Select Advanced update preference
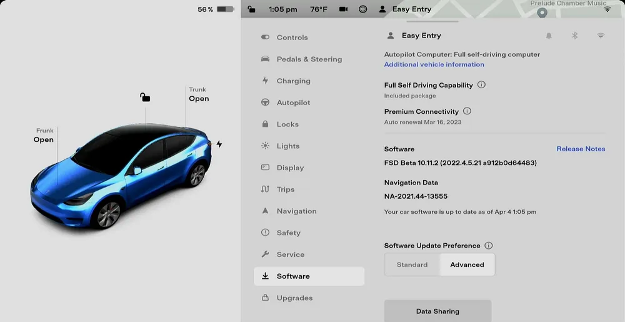This screenshot has height=322, width=625. [x=467, y=264]
